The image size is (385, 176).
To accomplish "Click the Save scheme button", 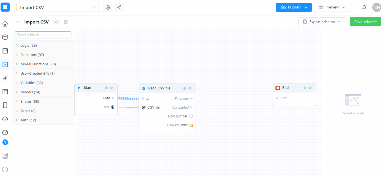I will (x=365, y=22).
